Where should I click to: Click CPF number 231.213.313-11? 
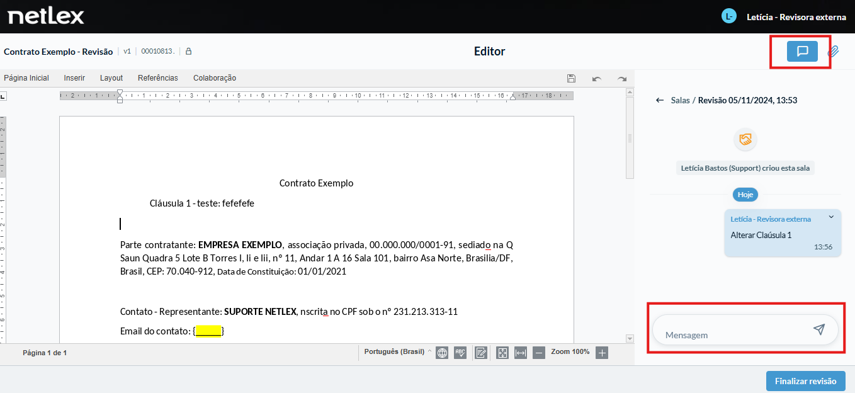pyautogui.click(x=426, y=312)
